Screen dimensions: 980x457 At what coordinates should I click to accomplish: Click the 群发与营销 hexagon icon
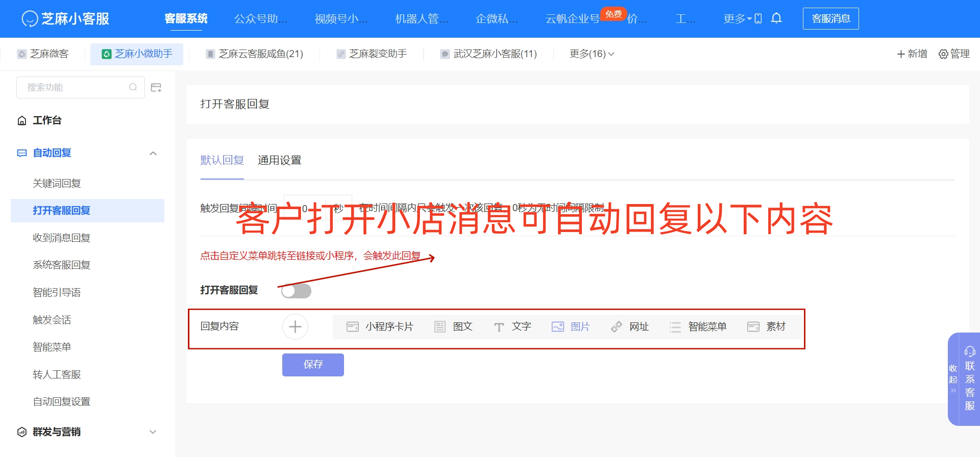coord(22,432)
